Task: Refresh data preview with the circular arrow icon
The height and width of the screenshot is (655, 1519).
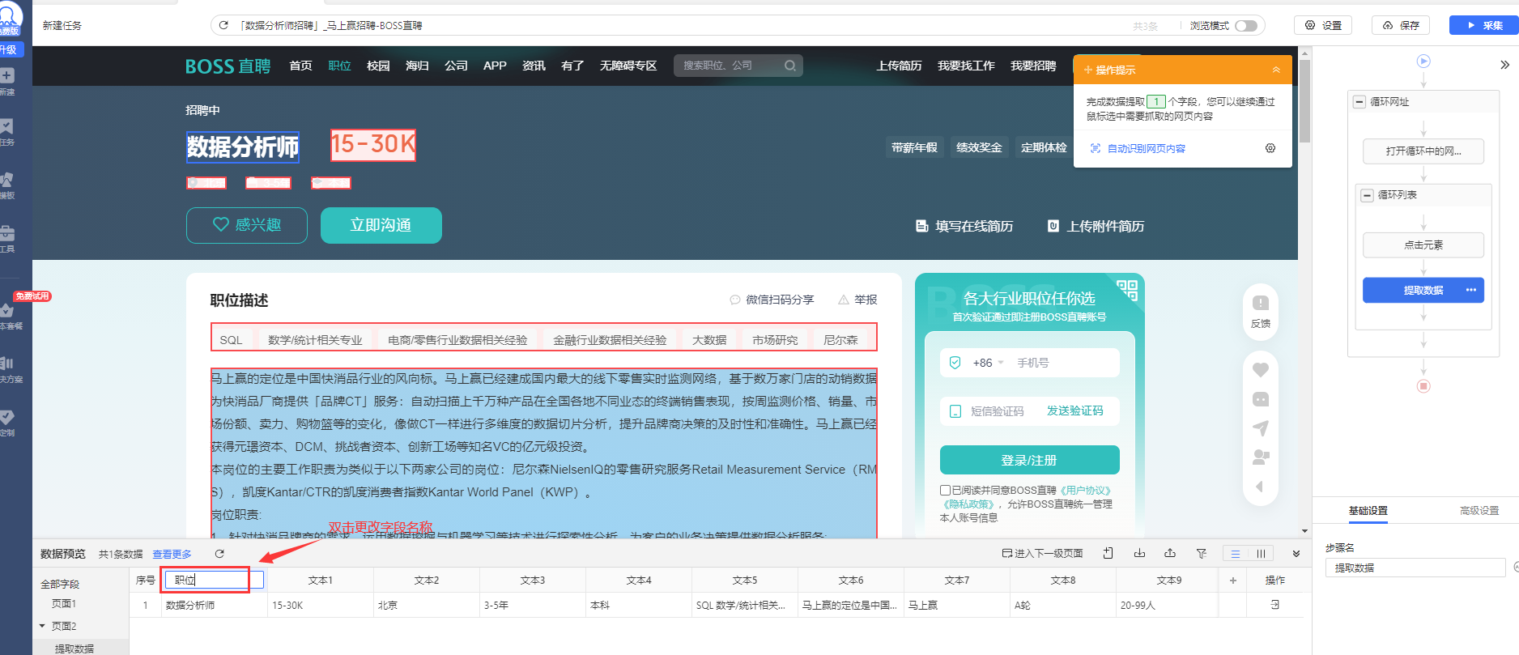Action: point(219,554)
